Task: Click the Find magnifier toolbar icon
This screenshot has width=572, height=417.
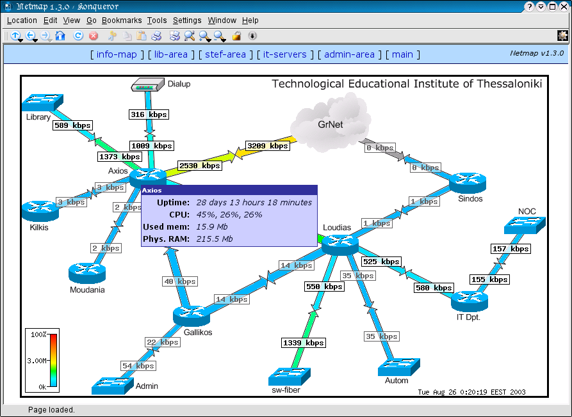Action: (x=189, y=36)
